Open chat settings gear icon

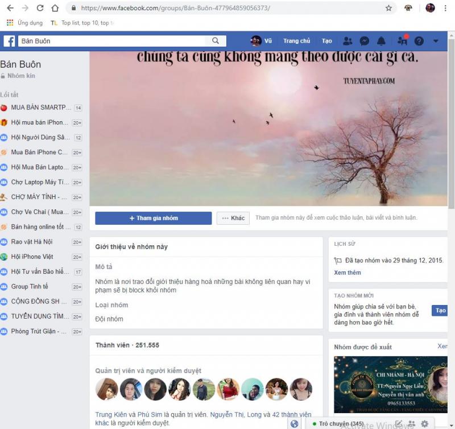pos(424,424)
